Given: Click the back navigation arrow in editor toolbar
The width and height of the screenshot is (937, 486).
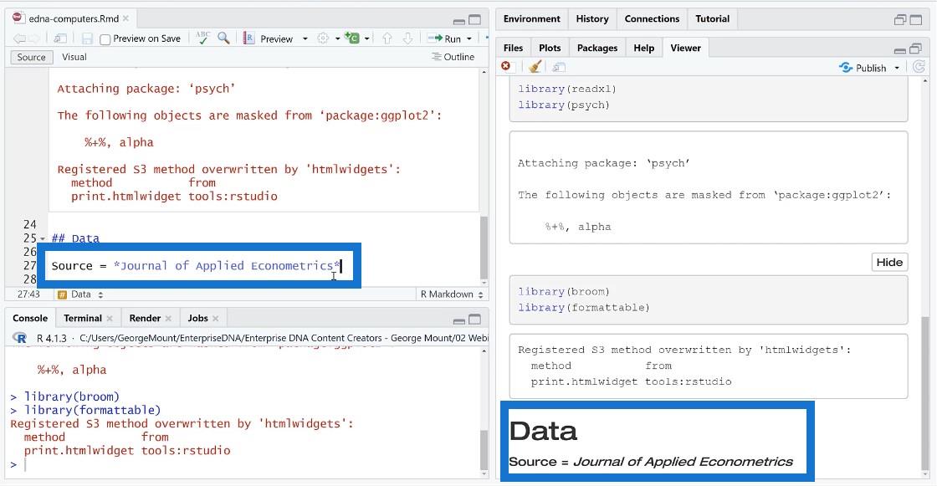Looking at the screenshot, I should [18, 38].
